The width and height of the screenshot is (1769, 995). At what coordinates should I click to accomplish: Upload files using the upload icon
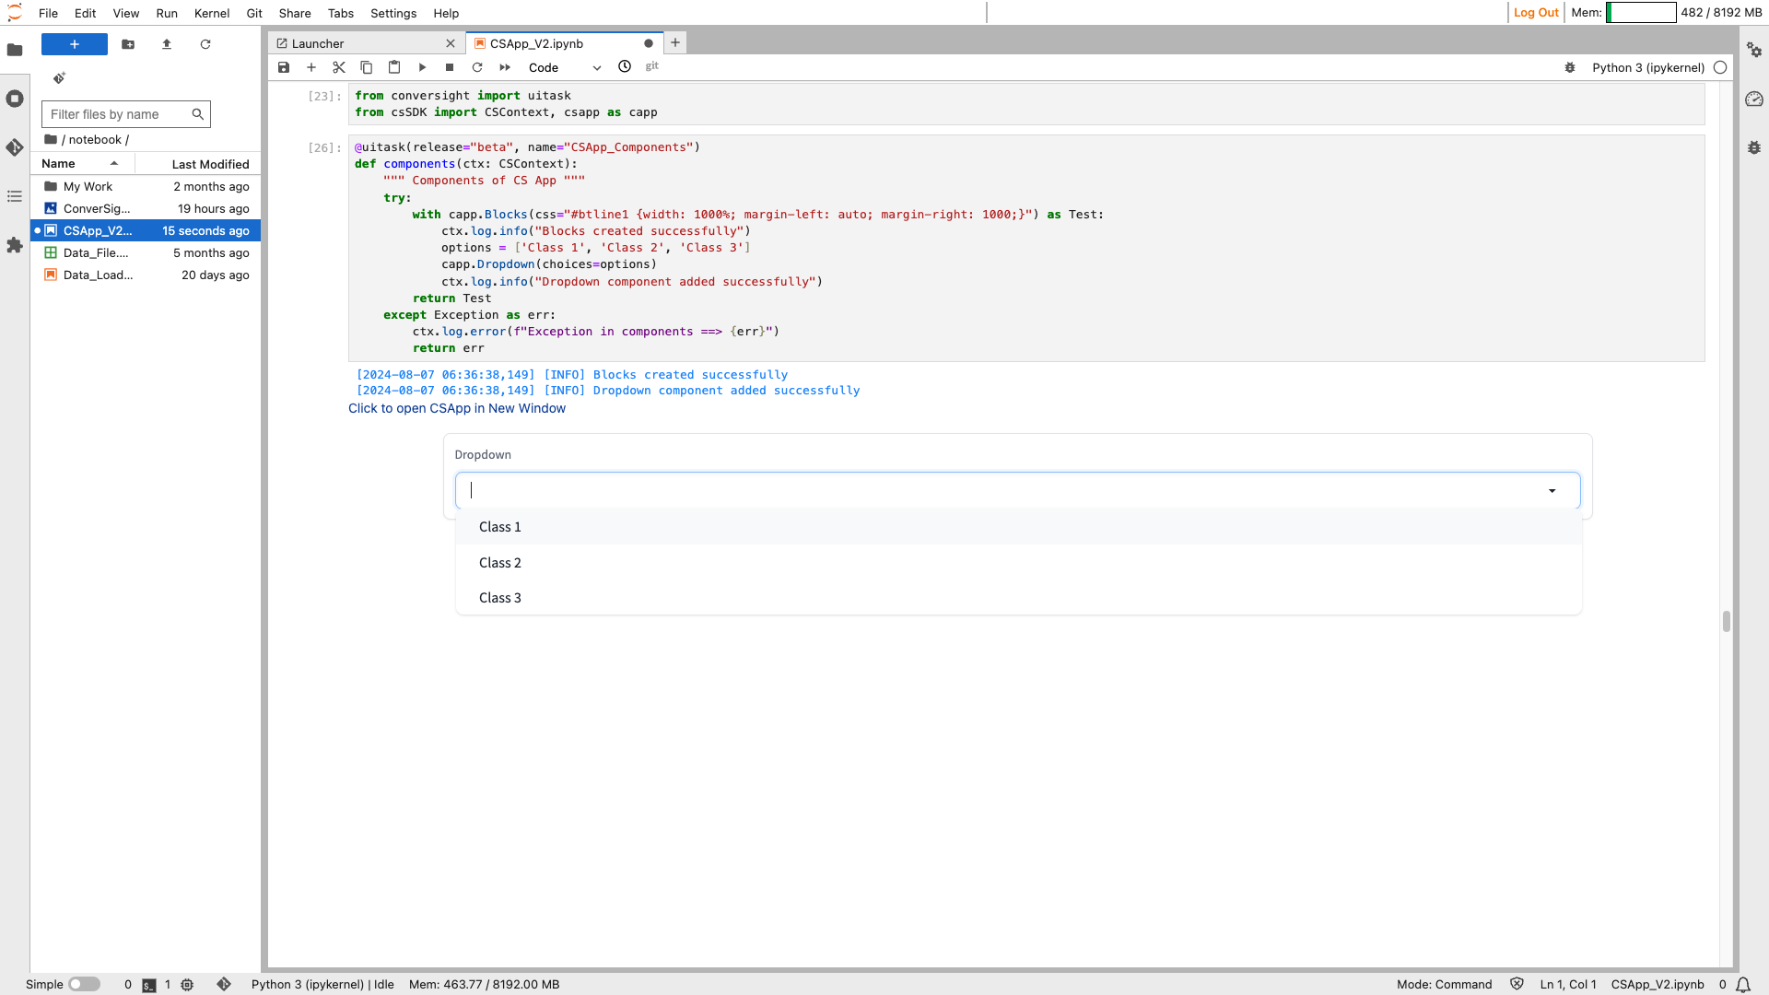[167, 44]
